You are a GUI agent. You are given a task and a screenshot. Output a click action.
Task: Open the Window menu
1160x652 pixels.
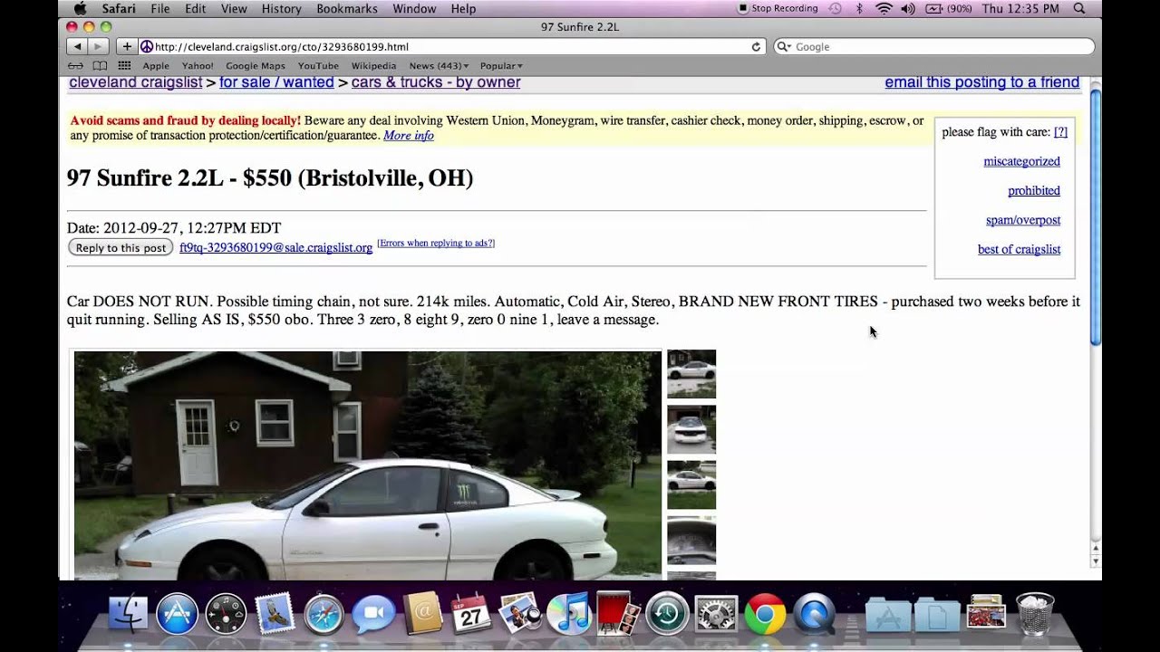(x=414, y=8)
